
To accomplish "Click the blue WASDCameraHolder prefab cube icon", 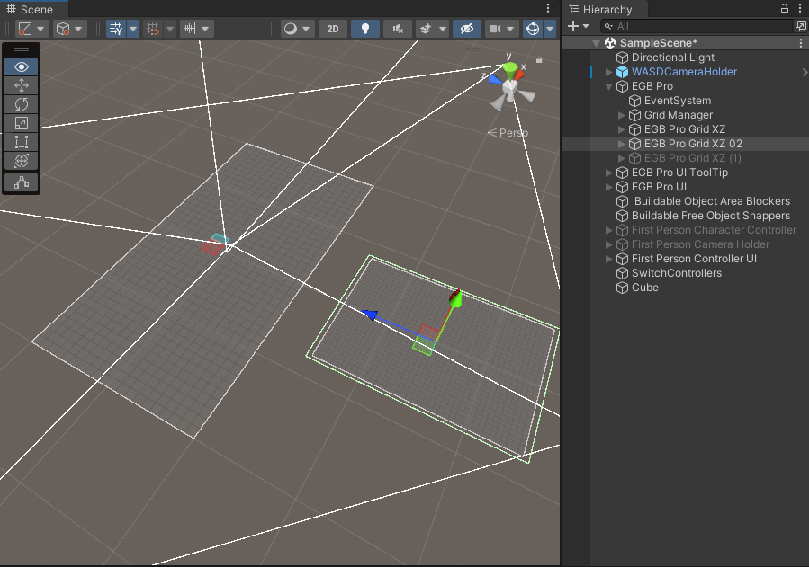I will coord(622,72).
